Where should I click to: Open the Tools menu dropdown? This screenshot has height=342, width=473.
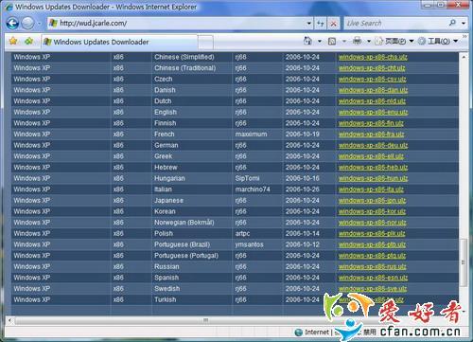[x=439, y=41]
